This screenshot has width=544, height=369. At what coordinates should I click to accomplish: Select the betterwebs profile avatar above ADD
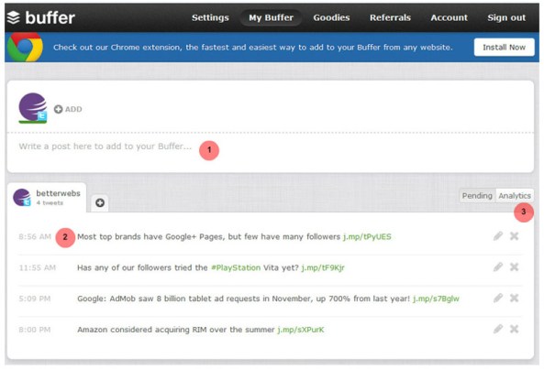(x=33, y=108)
